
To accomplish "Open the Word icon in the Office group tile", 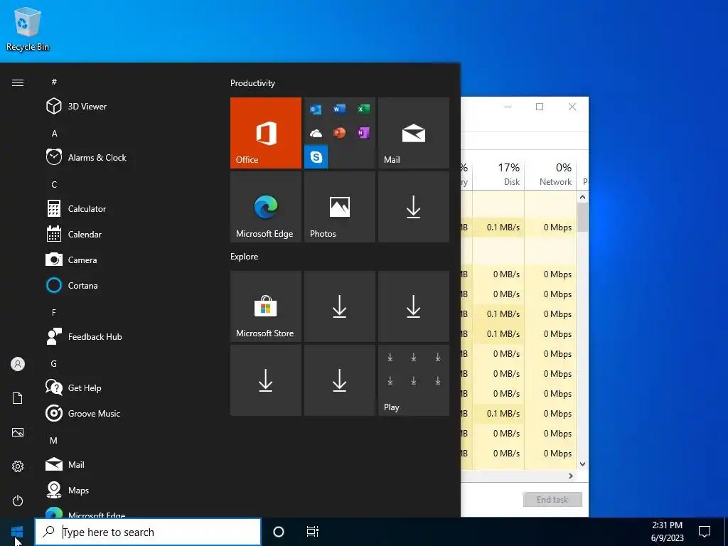I will [339, 109].
